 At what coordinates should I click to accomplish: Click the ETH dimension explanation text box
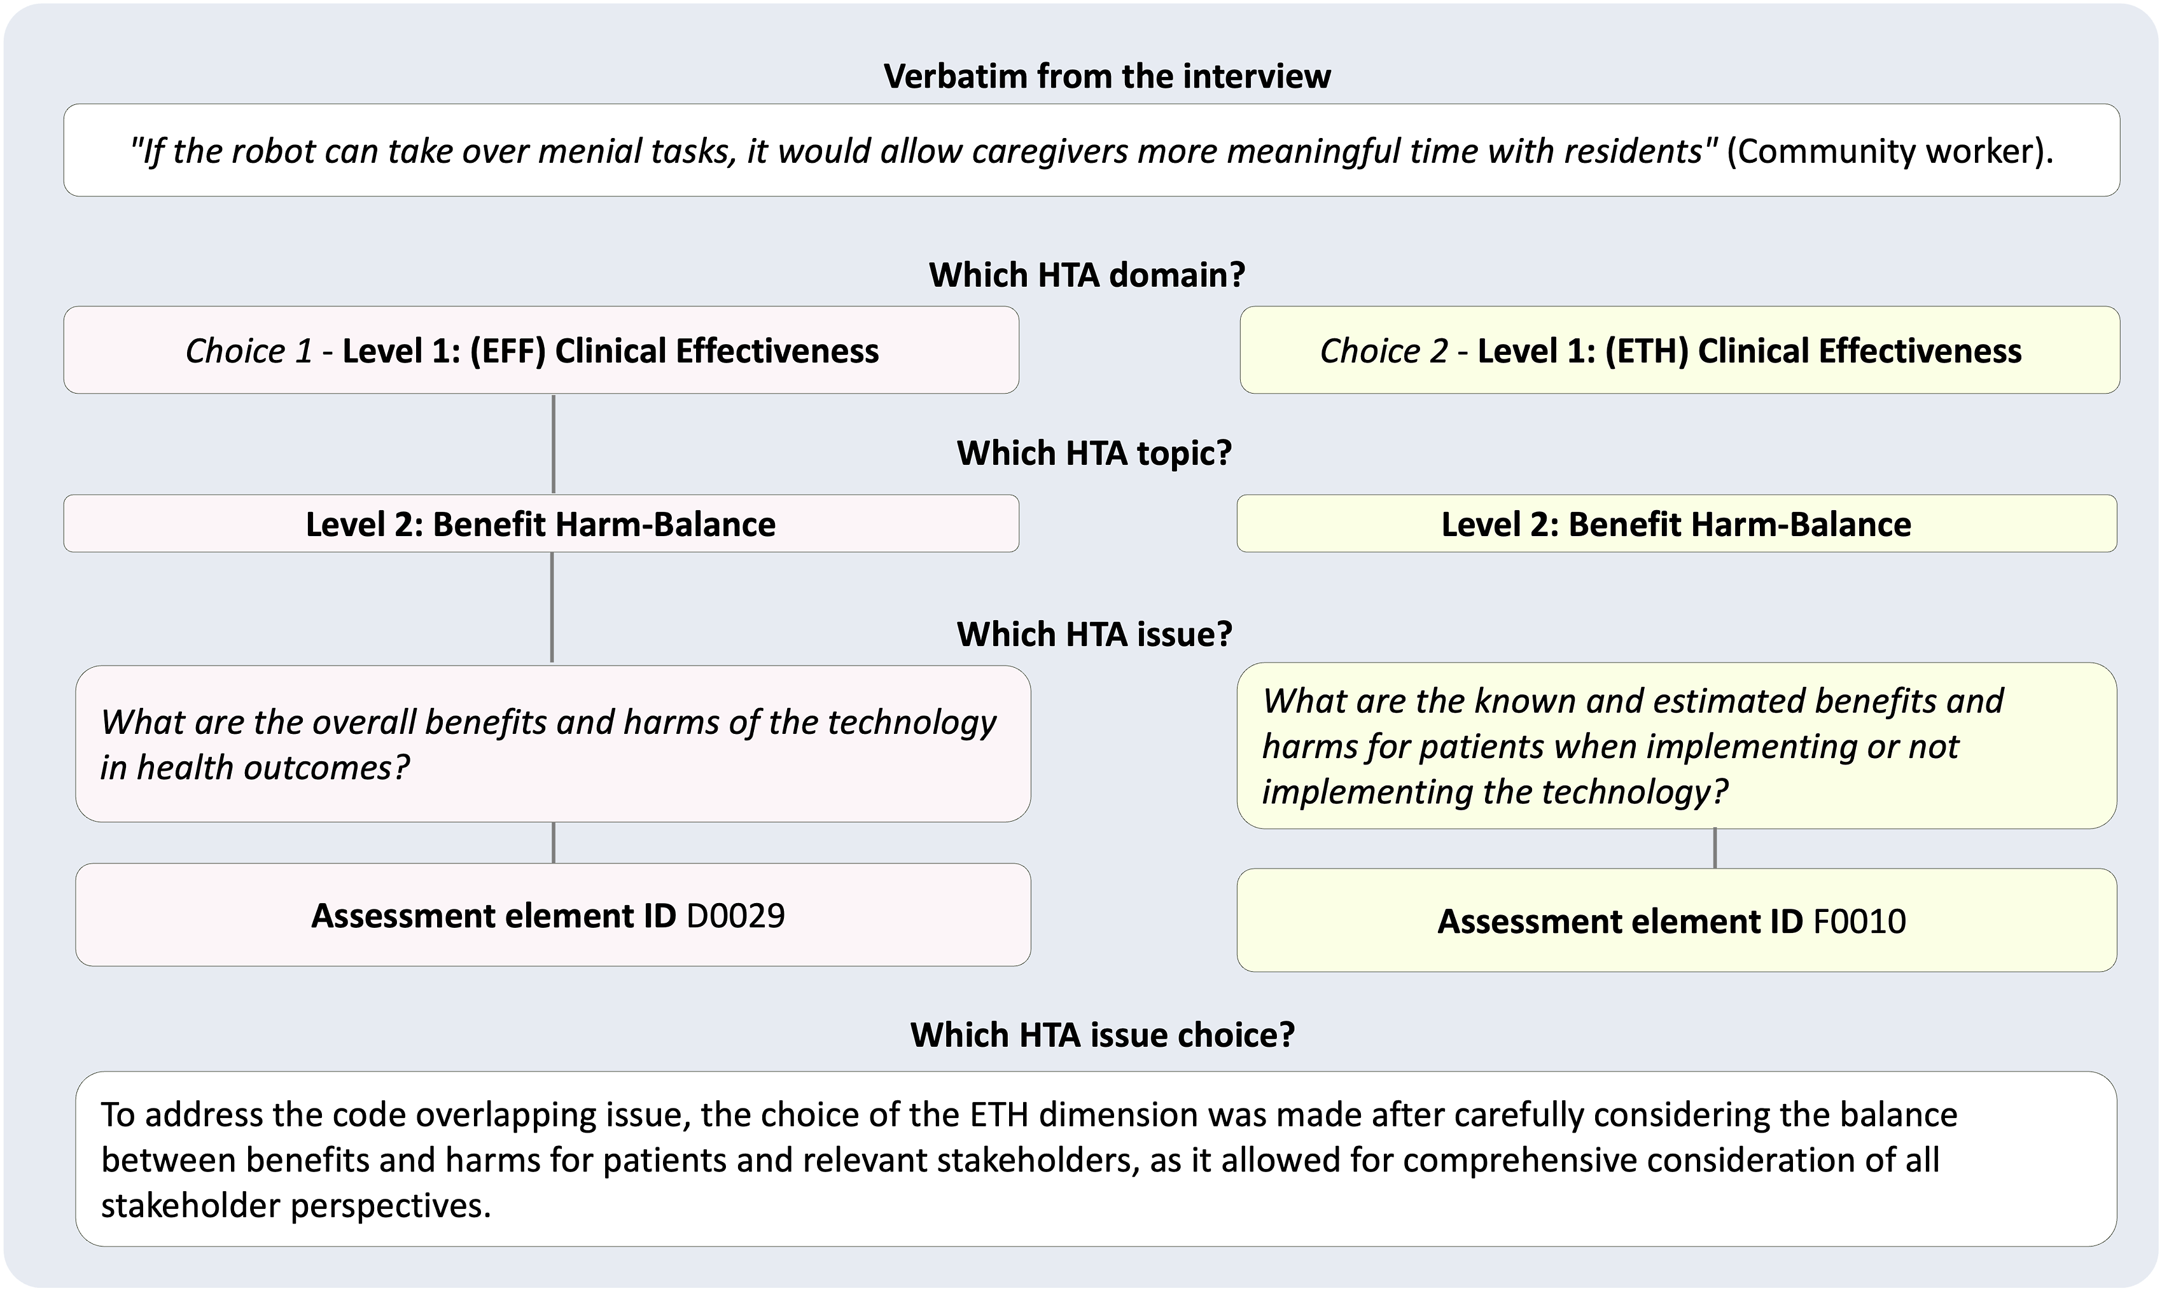click(x=1097, y=1159)
